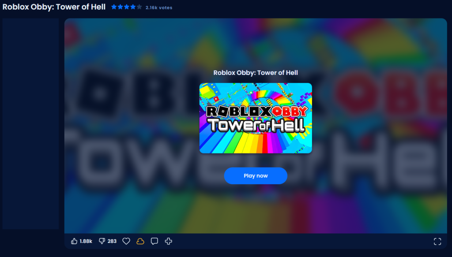Click game title text above the thumbnail
The height and width of the screenshot is (257, 452).
point(256,73)
